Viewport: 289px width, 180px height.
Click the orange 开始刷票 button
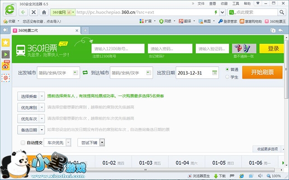pyautogui.click(x=262, y=72)
